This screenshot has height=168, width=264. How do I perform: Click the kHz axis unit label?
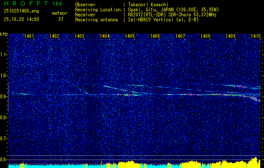point(4,34)
